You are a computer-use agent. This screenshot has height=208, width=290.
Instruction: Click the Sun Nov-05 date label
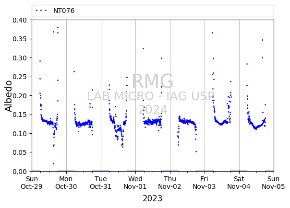click(273, 183)
